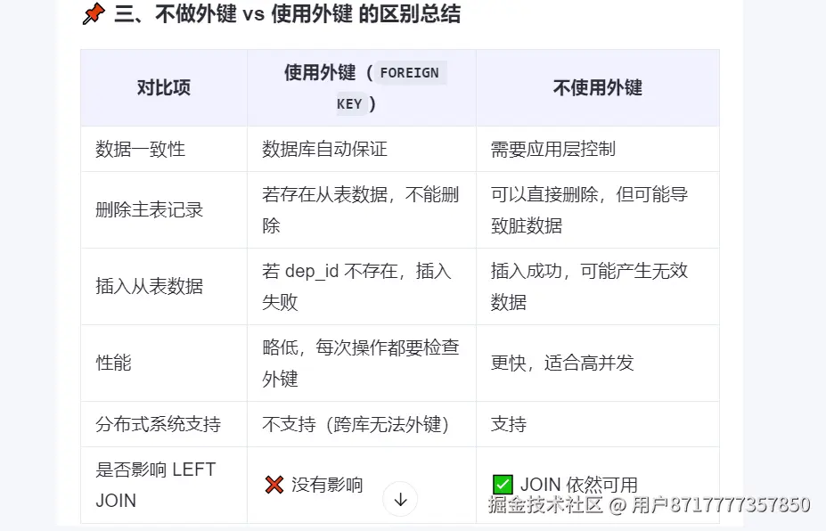Image resolution: width=826 pixels, height=531 pixels.
Task: Click the 删除主表记录 row label
Action: coord(149,210)
